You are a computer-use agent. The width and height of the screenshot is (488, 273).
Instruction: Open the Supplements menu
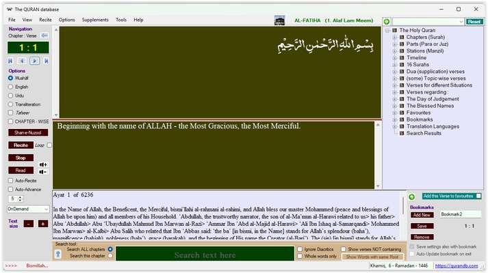[x=95, y=20]
